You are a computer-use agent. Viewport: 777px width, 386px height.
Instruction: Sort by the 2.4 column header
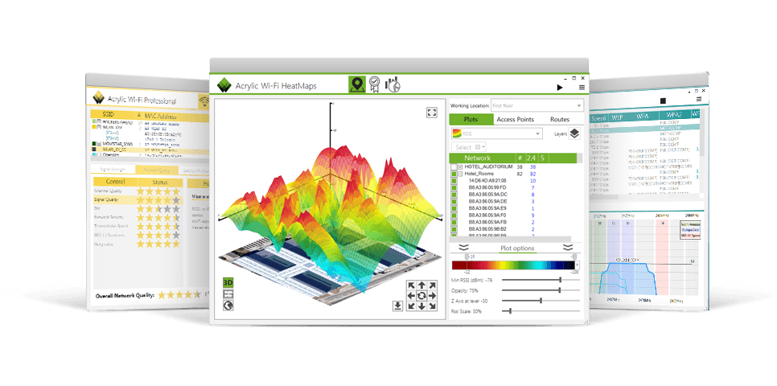pos(531,158)
